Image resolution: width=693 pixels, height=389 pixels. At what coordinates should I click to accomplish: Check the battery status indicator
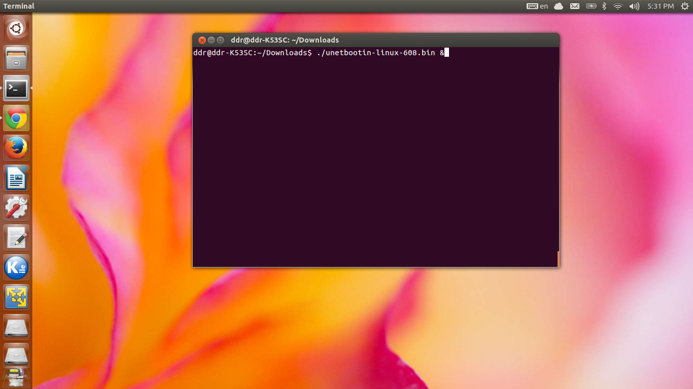tap(592, 6)
